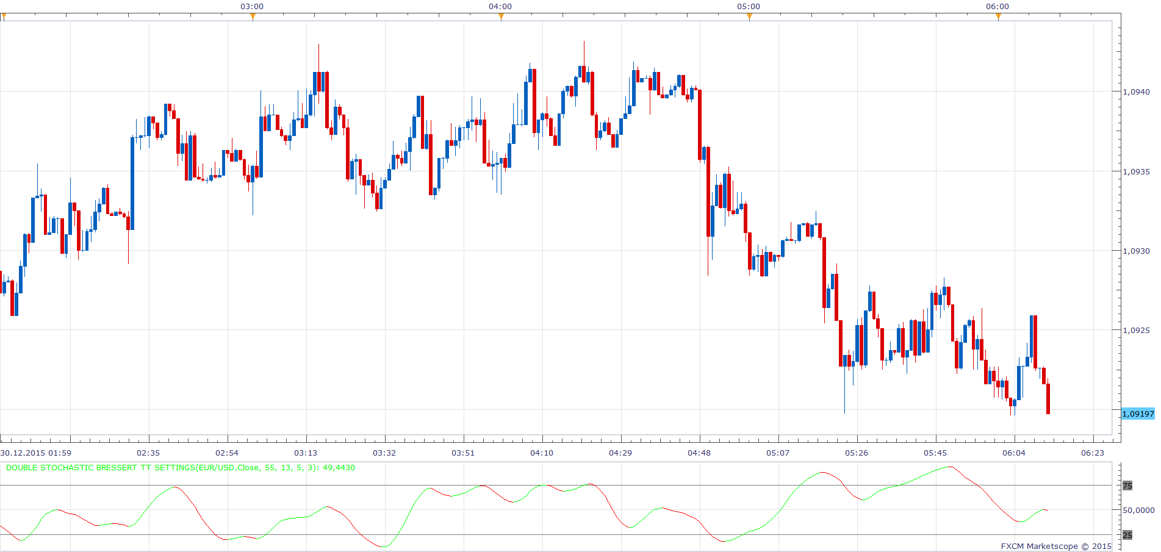Click the 03:51 time axis label
This screenshot has height=552, width=1161.
tap(463, 453)
